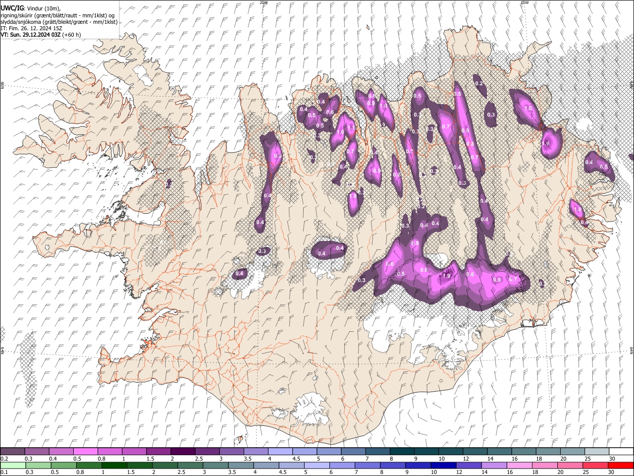Select the "IT: Fim. 26. 12. 2024 15Z" line
The image size is (634, 476).
tap(31, 28)
